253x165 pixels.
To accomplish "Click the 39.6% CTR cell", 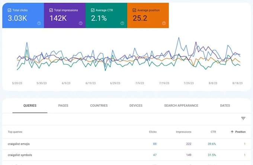I will 212,144.
